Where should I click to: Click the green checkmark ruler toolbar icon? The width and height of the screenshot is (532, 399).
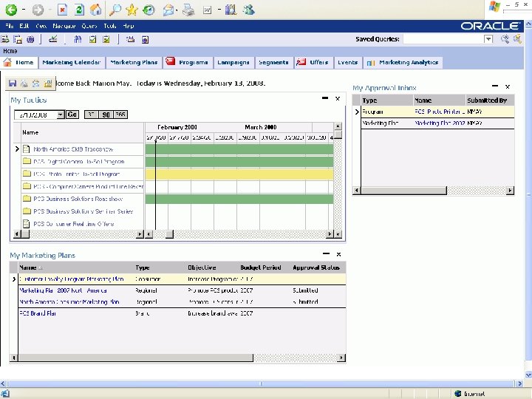tap(53, 39)
